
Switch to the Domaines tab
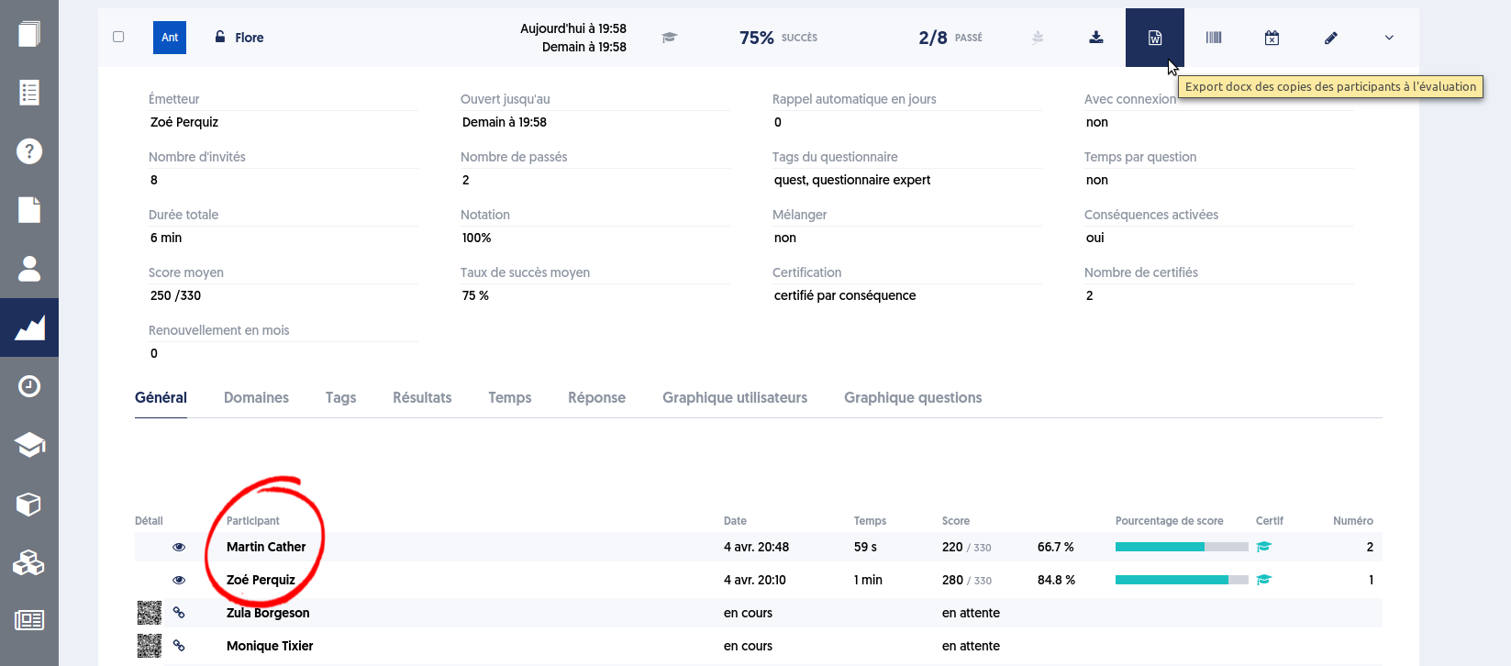pos(256,397)
